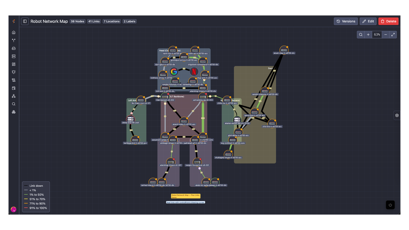This screenshot has width=409, height=230.
Task: Open the branching routes icon in sidebar
Action: 14,40
